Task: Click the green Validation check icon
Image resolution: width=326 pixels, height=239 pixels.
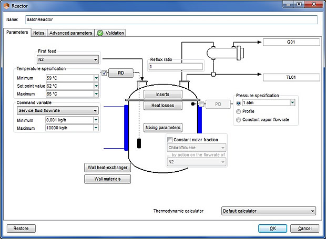Action: pyautogui.click(x=100, y=33)
